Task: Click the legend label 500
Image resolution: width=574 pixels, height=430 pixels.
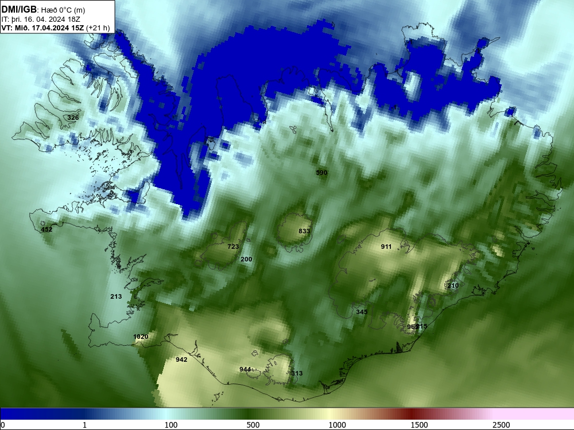Action: point(253,425)
